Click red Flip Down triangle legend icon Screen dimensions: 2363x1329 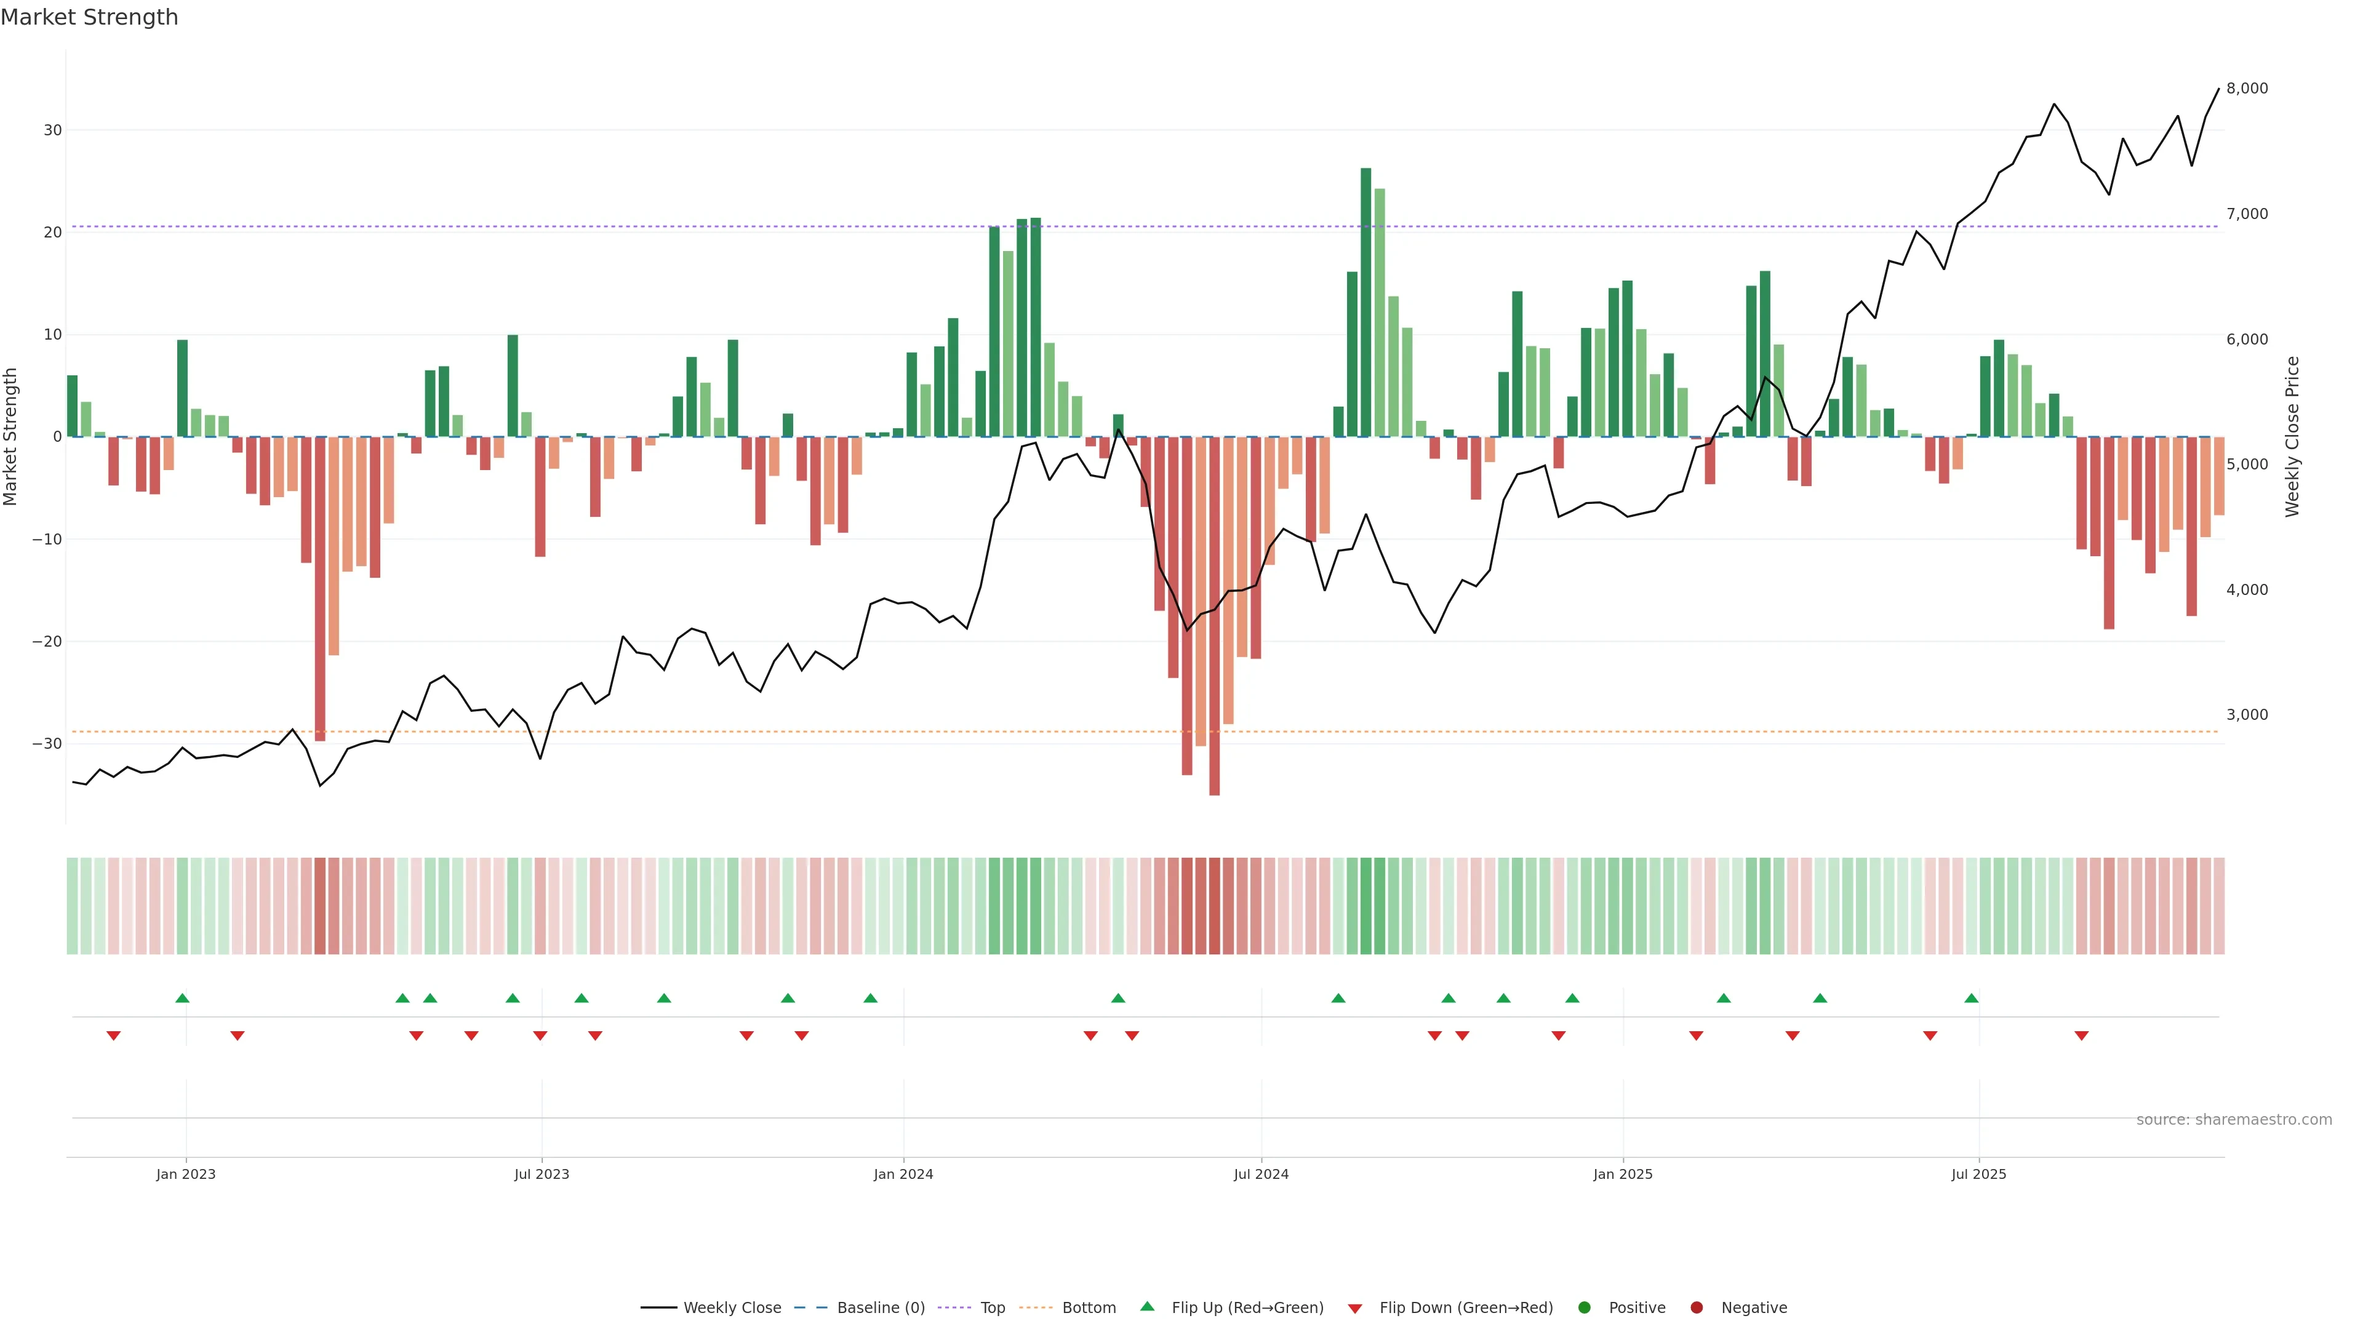point(1355,1308)
